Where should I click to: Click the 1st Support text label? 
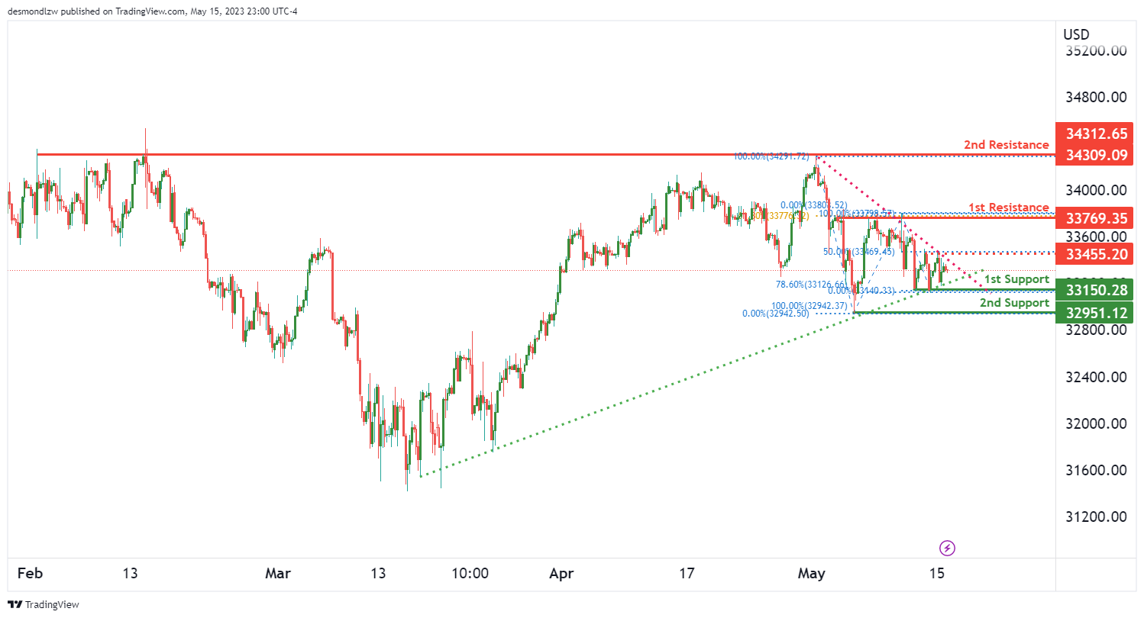(x=1016, y=279)
